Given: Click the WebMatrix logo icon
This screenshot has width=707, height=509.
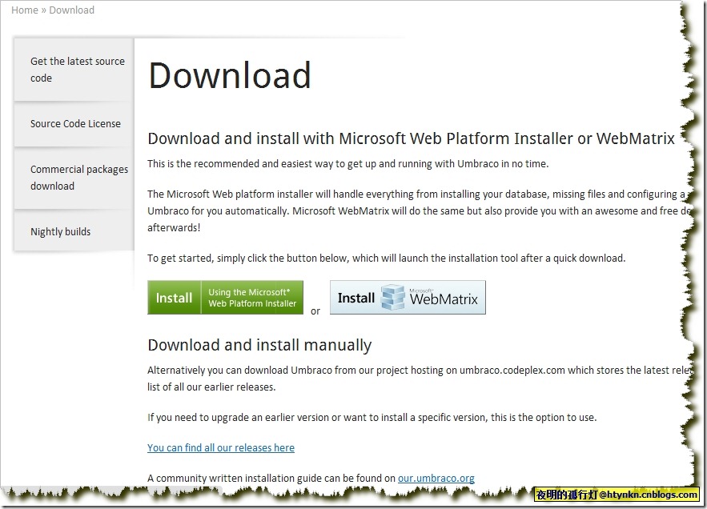Looking at the screenshot, I should click(x=393, y=298).
